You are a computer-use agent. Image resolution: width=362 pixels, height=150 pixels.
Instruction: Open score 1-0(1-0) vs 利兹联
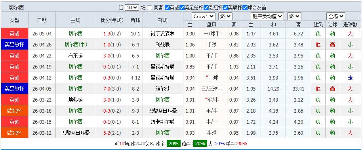point(112,45)
